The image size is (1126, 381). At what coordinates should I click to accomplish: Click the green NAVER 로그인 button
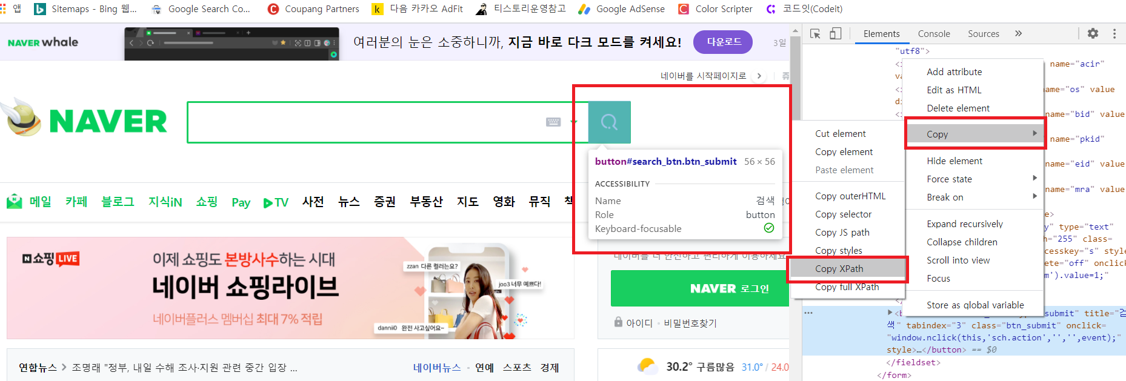[700, 288]
